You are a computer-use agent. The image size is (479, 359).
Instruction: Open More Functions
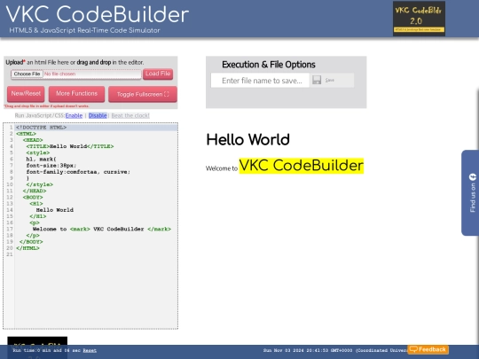pyautogui.click(x=76, y=94)
